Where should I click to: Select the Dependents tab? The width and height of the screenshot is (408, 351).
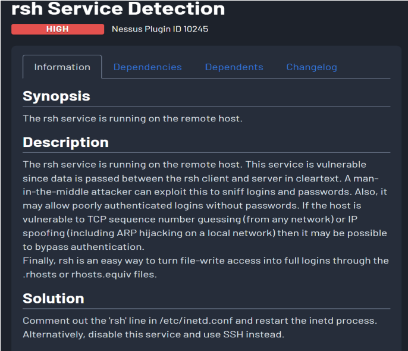tap(234, 67)
